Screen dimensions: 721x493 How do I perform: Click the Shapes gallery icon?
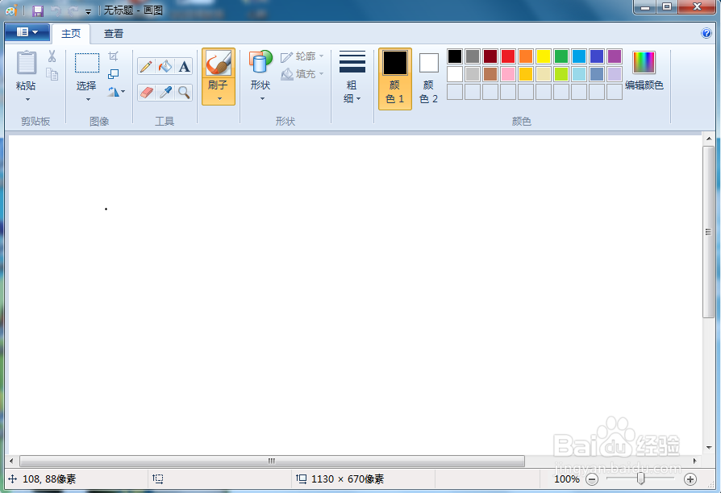[x=260, y=62]
